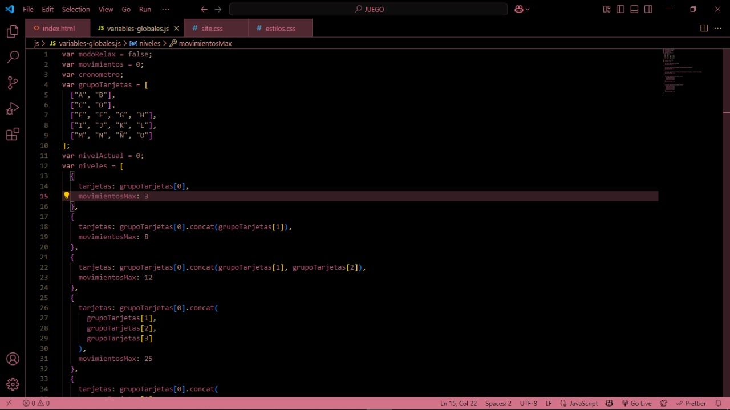Click the icon right of Go Live
This screenshot has width=730, height=410.
664,403
